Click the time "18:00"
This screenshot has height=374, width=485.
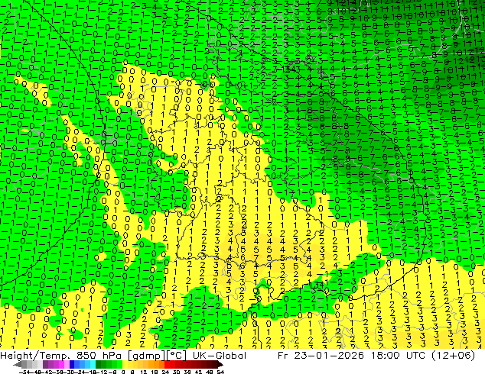386,356
